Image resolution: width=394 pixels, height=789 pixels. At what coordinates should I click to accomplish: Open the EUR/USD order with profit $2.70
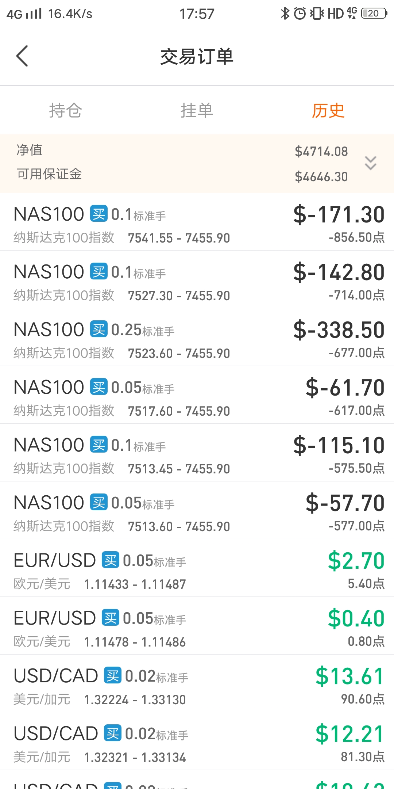[x=197, y=568]
